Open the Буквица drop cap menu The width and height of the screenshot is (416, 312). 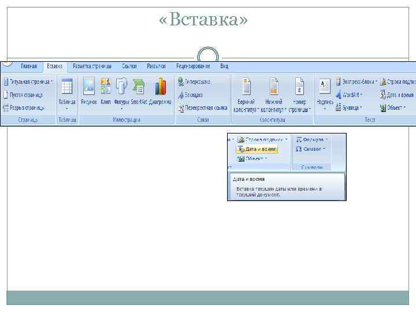tap(348, 107)
